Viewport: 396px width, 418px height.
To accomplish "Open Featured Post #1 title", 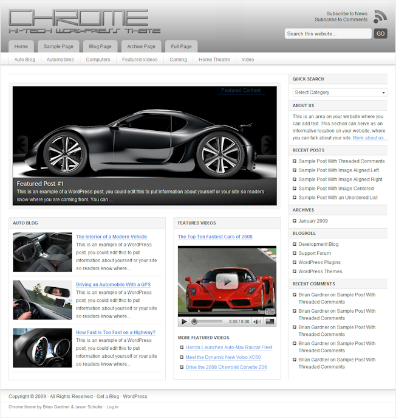I will pyautogui.click(x=40, y=184).
